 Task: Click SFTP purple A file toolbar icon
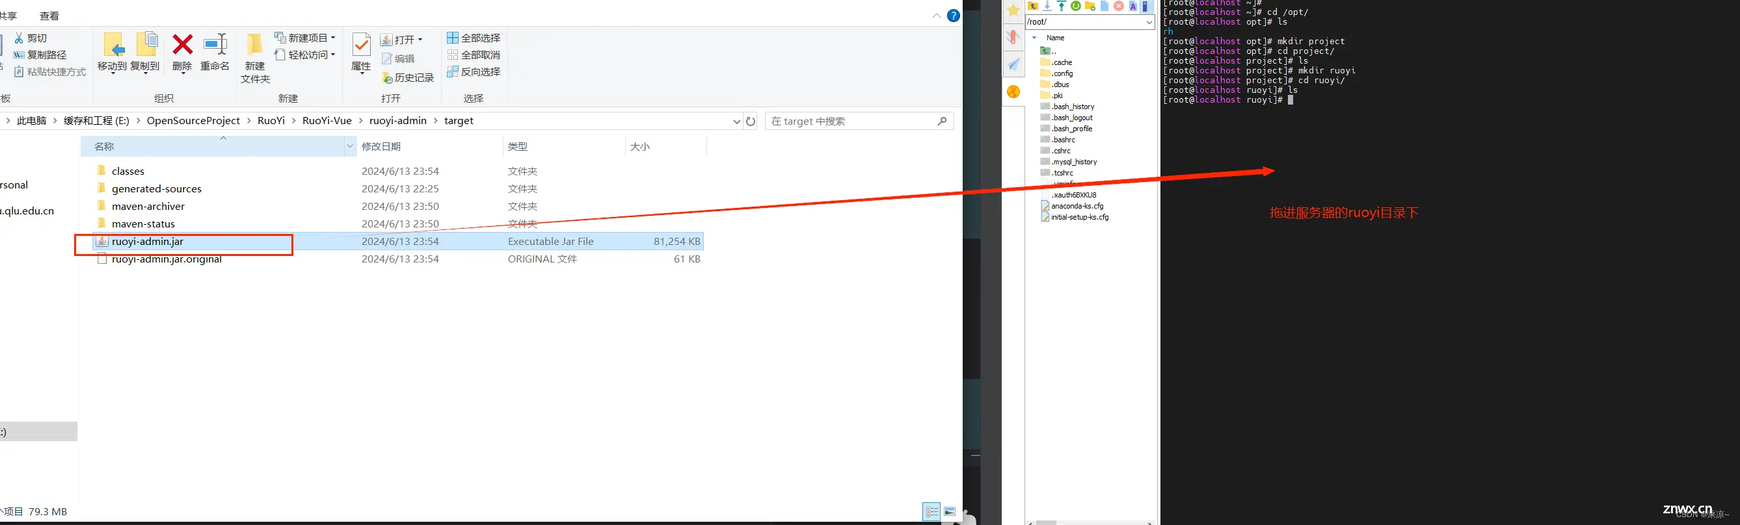click(x=1132, y=6)
